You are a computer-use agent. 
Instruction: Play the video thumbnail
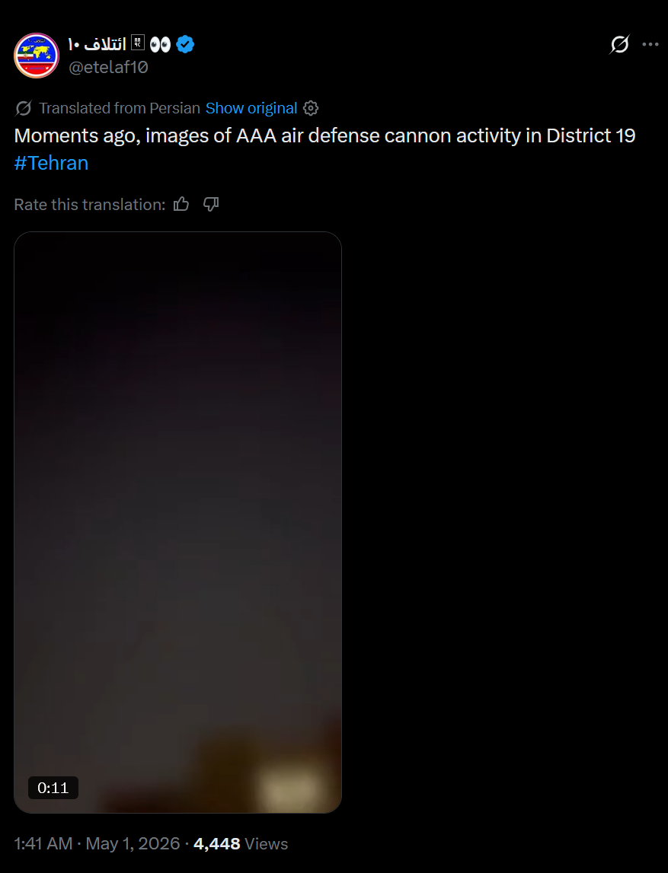(x=177, y=522)
